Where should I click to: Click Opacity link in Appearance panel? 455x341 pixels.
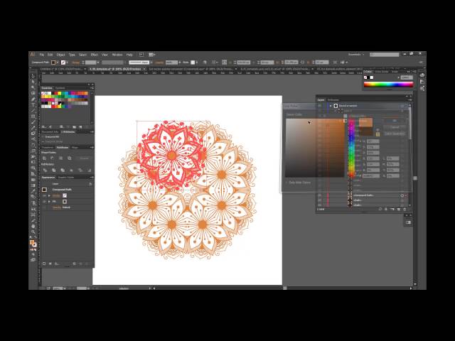[57, 207]
